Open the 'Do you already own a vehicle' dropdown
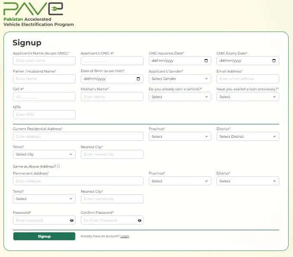 180,97
